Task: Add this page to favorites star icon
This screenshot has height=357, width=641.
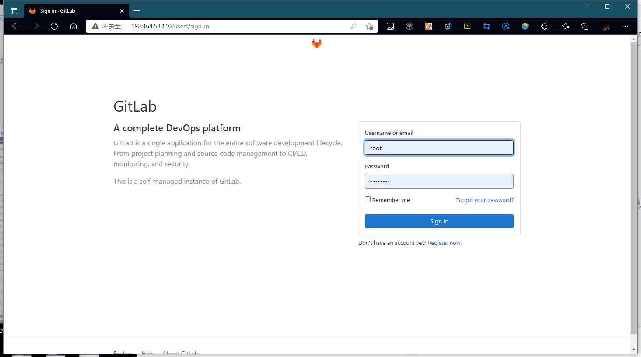Action: coord(369,26)
